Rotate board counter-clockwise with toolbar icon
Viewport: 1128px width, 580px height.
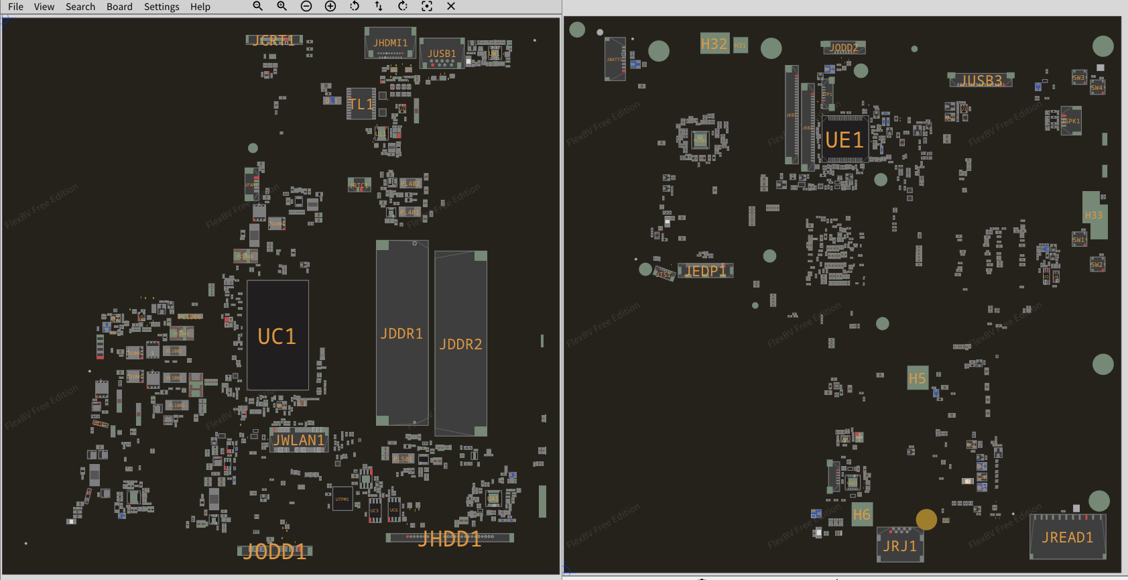pos(355,6)
